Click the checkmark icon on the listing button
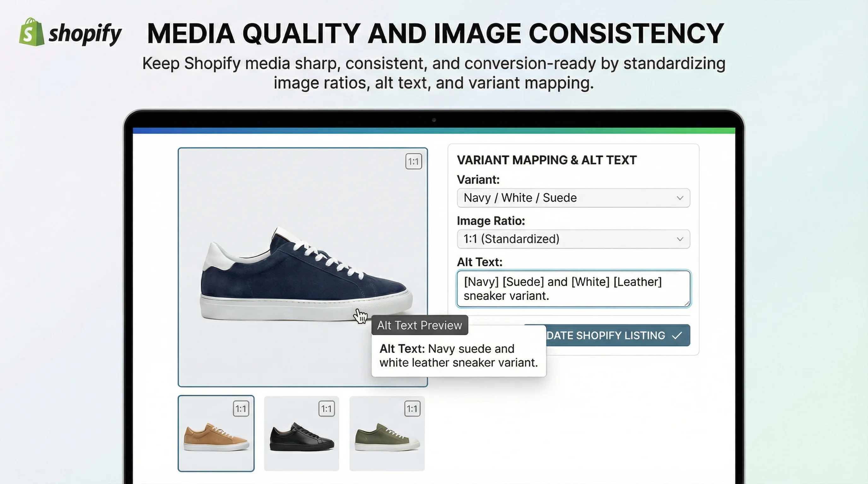This screenshot has width=868, height=484. [677, 335]
